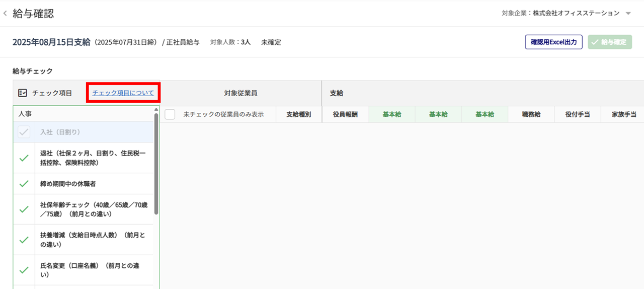Click the 確認用Excel出力 button
This screenshot has width=644, height=289.
(554, 42)
